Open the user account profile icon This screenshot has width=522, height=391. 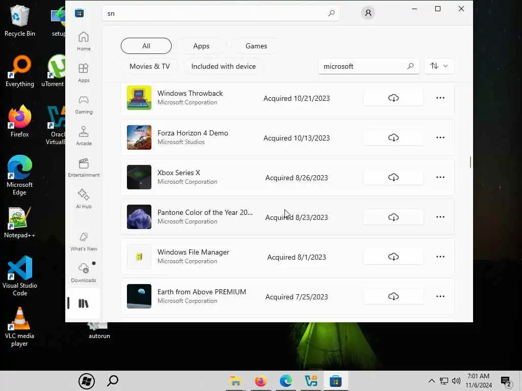[368, 13]
